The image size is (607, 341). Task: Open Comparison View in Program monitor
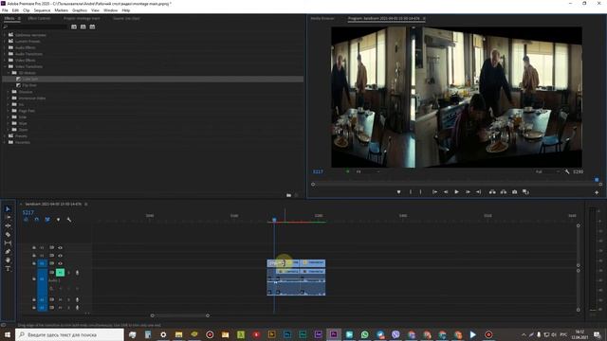point(525,192)
